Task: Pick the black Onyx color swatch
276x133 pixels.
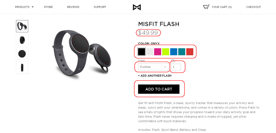Action: 141,52
